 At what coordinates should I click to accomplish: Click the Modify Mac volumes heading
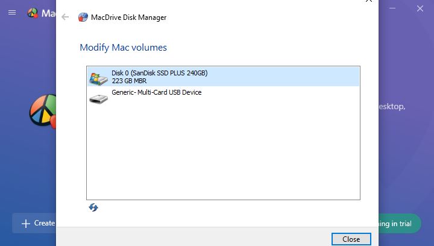pos(123,48)
